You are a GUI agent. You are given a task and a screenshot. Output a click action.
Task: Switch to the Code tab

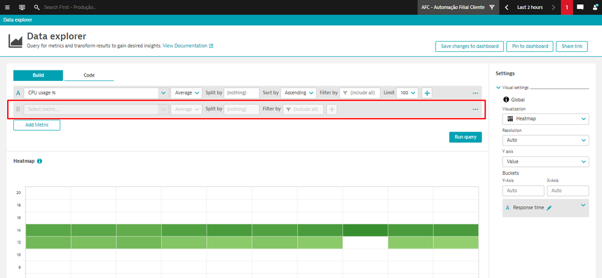(x=89, y=75)
